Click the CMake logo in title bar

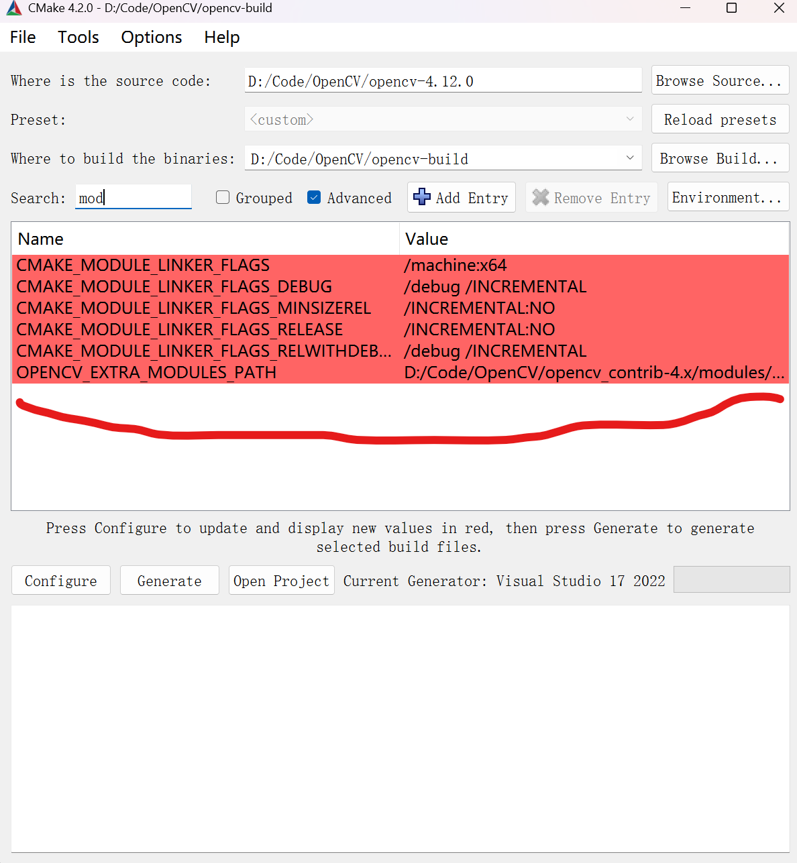14,8
